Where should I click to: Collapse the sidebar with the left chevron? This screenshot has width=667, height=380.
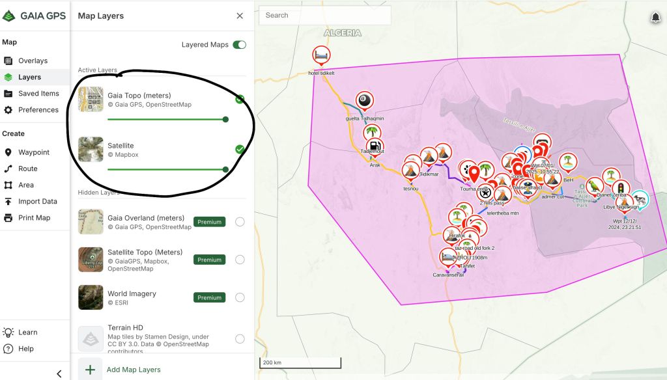pos(59,373)
